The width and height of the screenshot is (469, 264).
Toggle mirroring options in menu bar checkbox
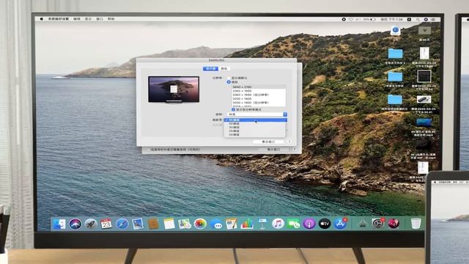tap(148, 150)
